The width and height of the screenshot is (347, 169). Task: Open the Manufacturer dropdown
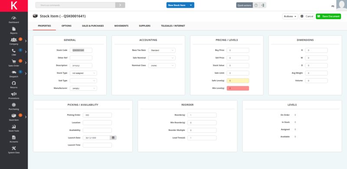click(x=83, y=88)
